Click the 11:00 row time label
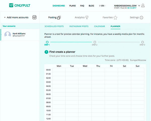This screenshot has height=121, width=151. click(48, 115)
